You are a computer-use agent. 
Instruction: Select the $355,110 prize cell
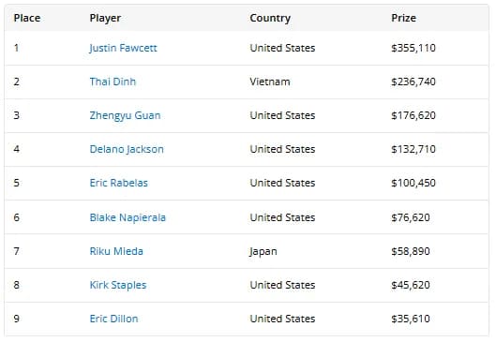(x=413, y=48)
